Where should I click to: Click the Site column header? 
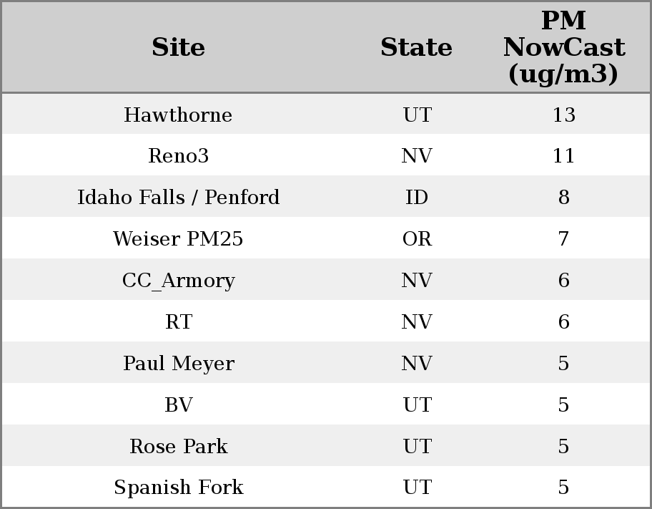click(x=178, y=48)
